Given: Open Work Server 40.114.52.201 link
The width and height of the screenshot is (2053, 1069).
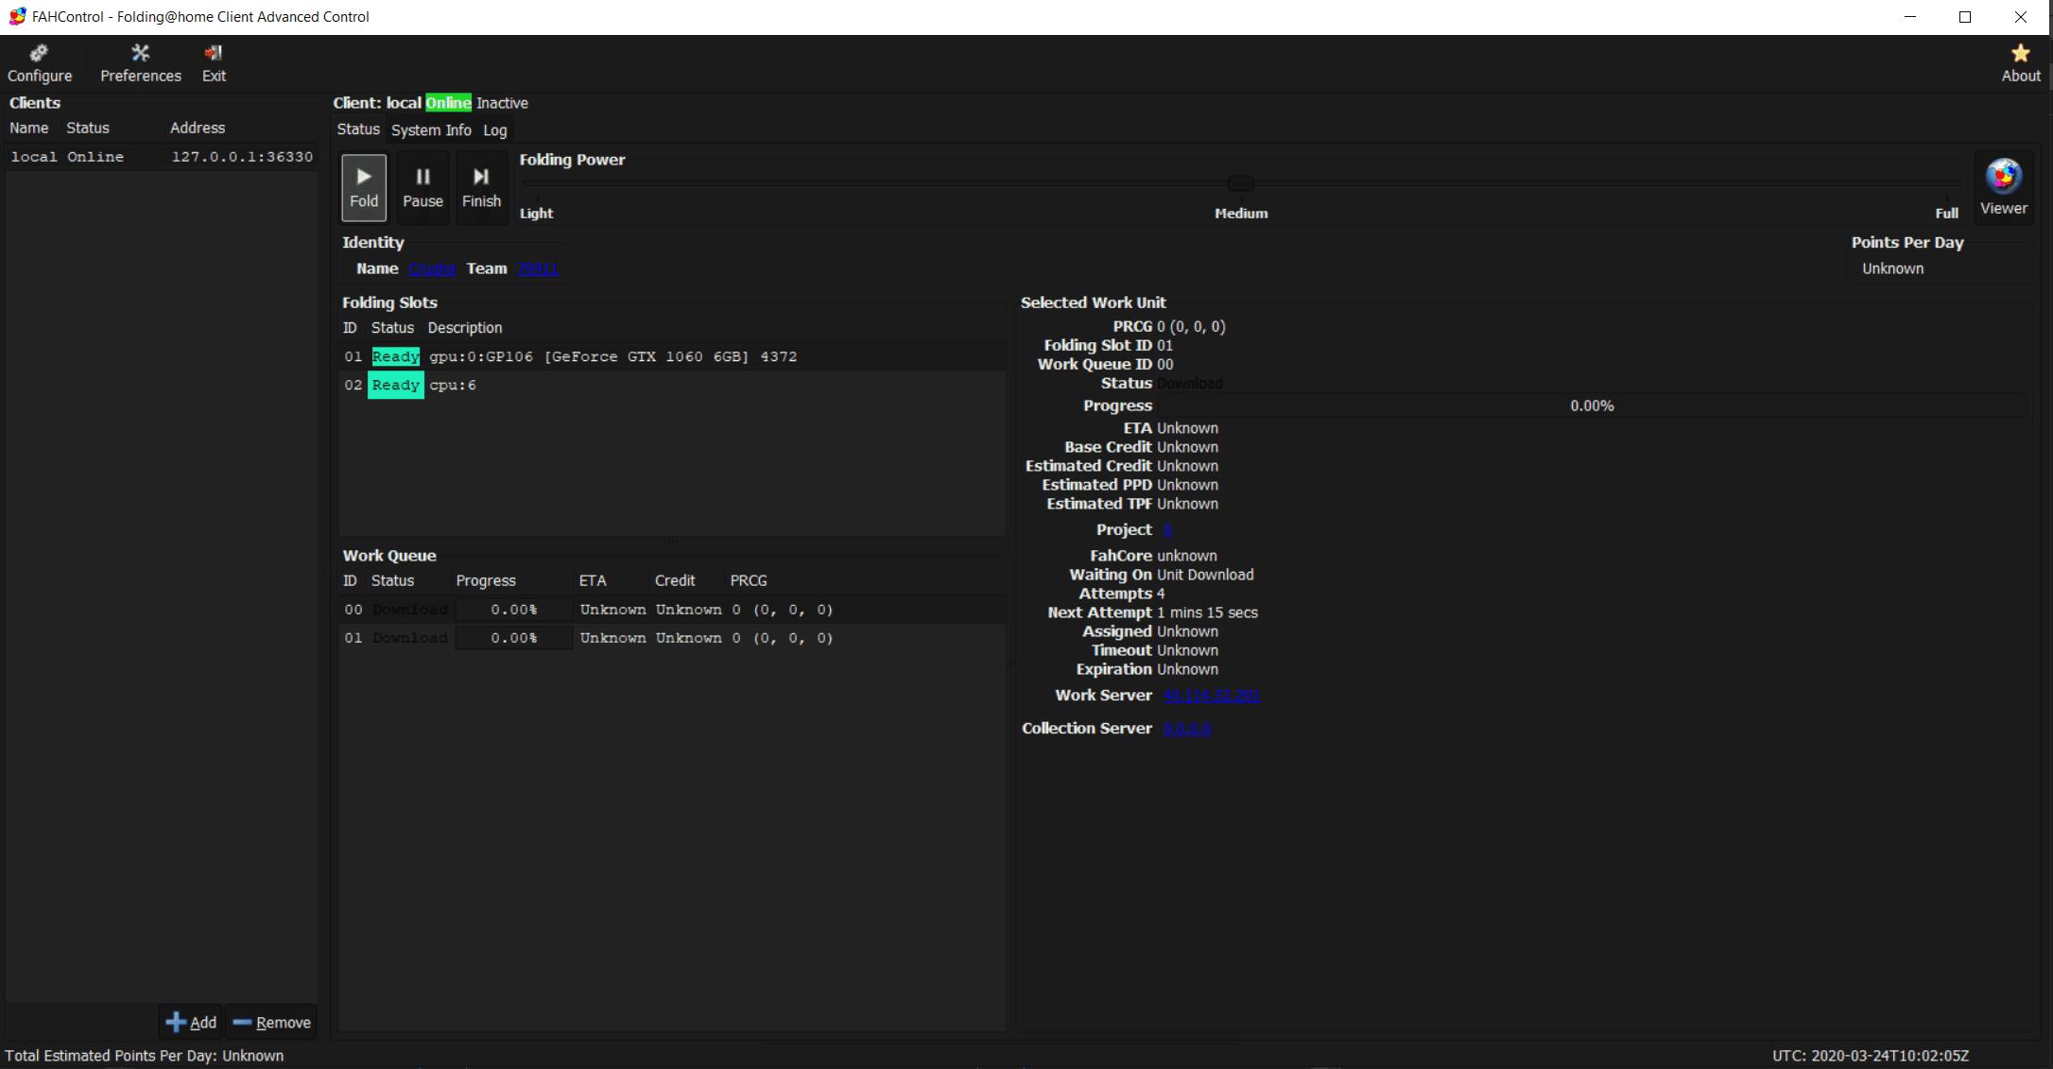Looking at the screenshot, I should pyautogui.click(x=1211, y=696).
